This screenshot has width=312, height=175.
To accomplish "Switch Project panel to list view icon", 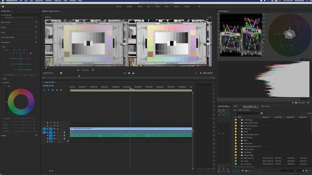I will (238, 171).
